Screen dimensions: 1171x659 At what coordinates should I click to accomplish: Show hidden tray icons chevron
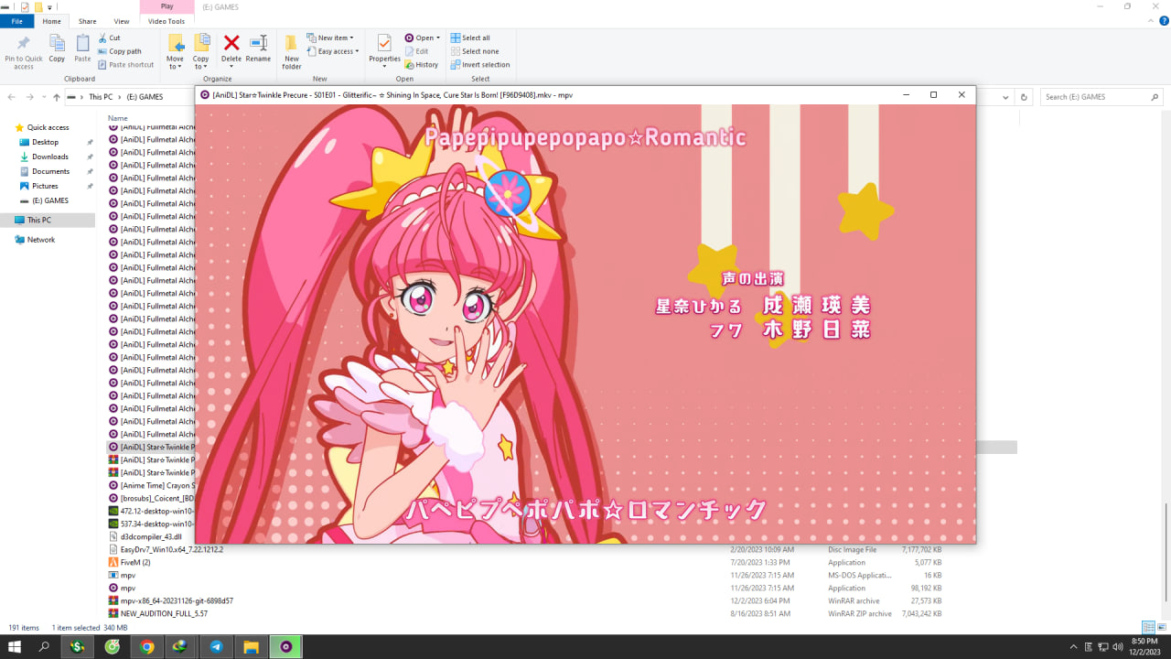(x=1074, y=647)
